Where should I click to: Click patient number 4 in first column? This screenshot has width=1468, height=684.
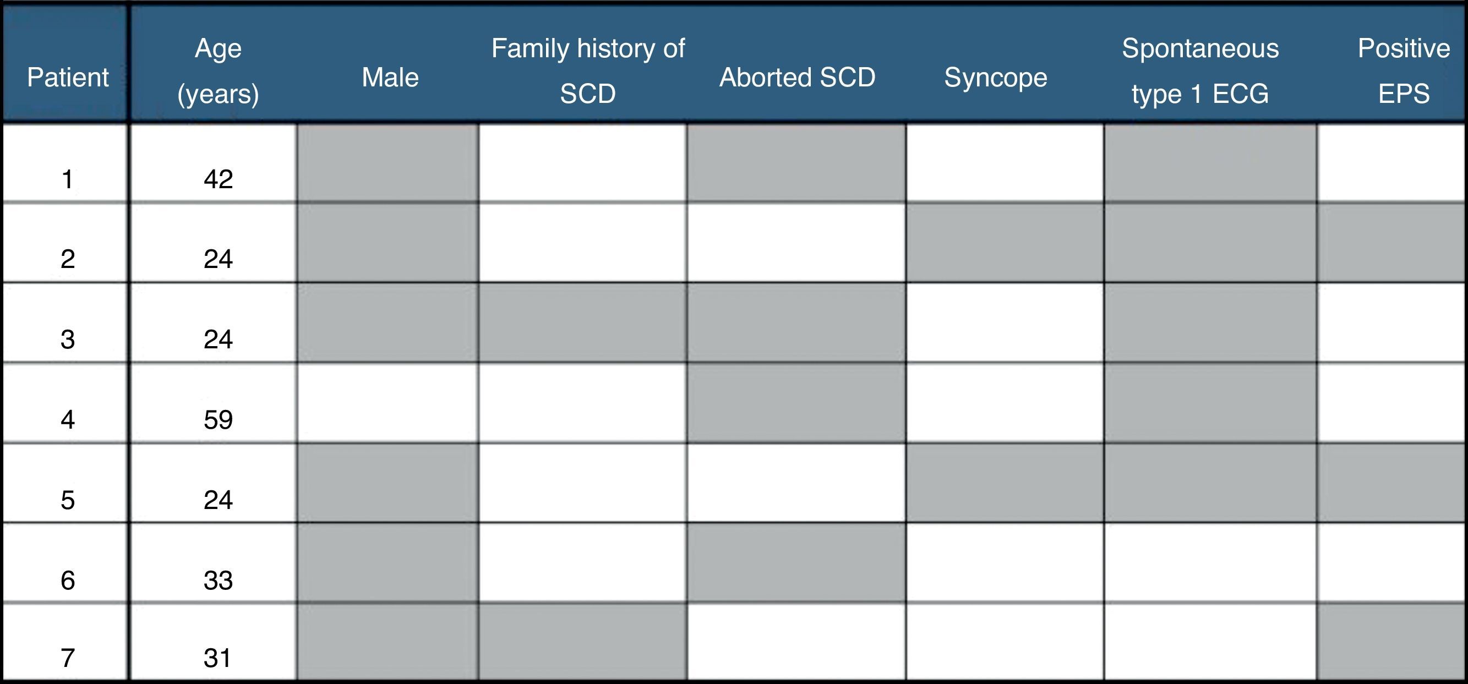click(x=67, y=420)
